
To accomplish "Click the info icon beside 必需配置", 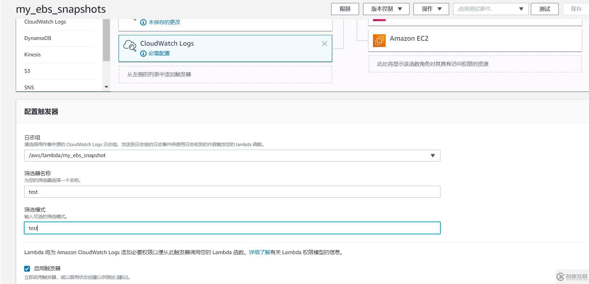I will tap(143, 53).
